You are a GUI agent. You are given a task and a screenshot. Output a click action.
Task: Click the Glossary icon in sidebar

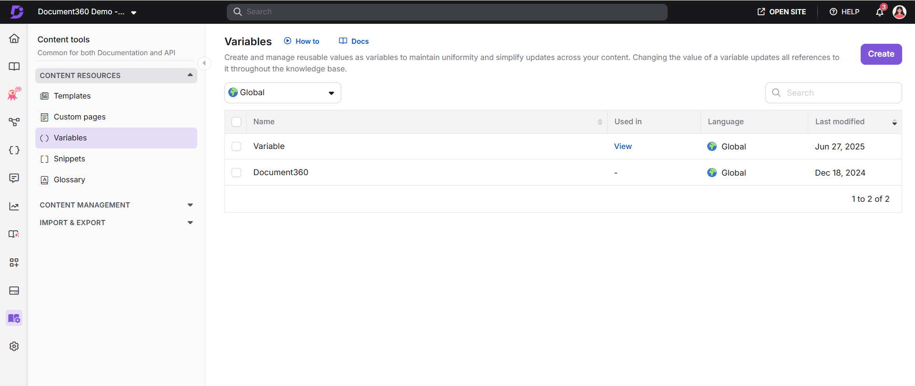[x=44, y=180]
